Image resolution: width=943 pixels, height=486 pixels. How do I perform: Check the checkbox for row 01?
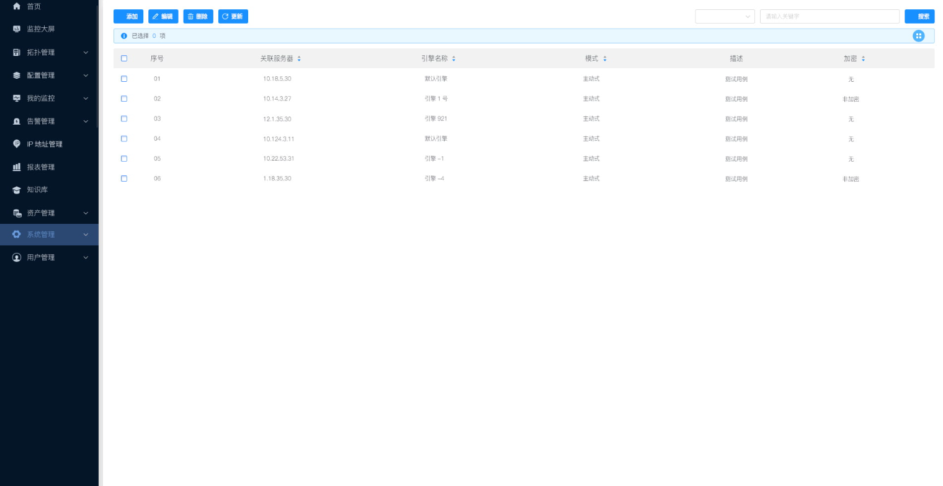(x=124, y=79)
